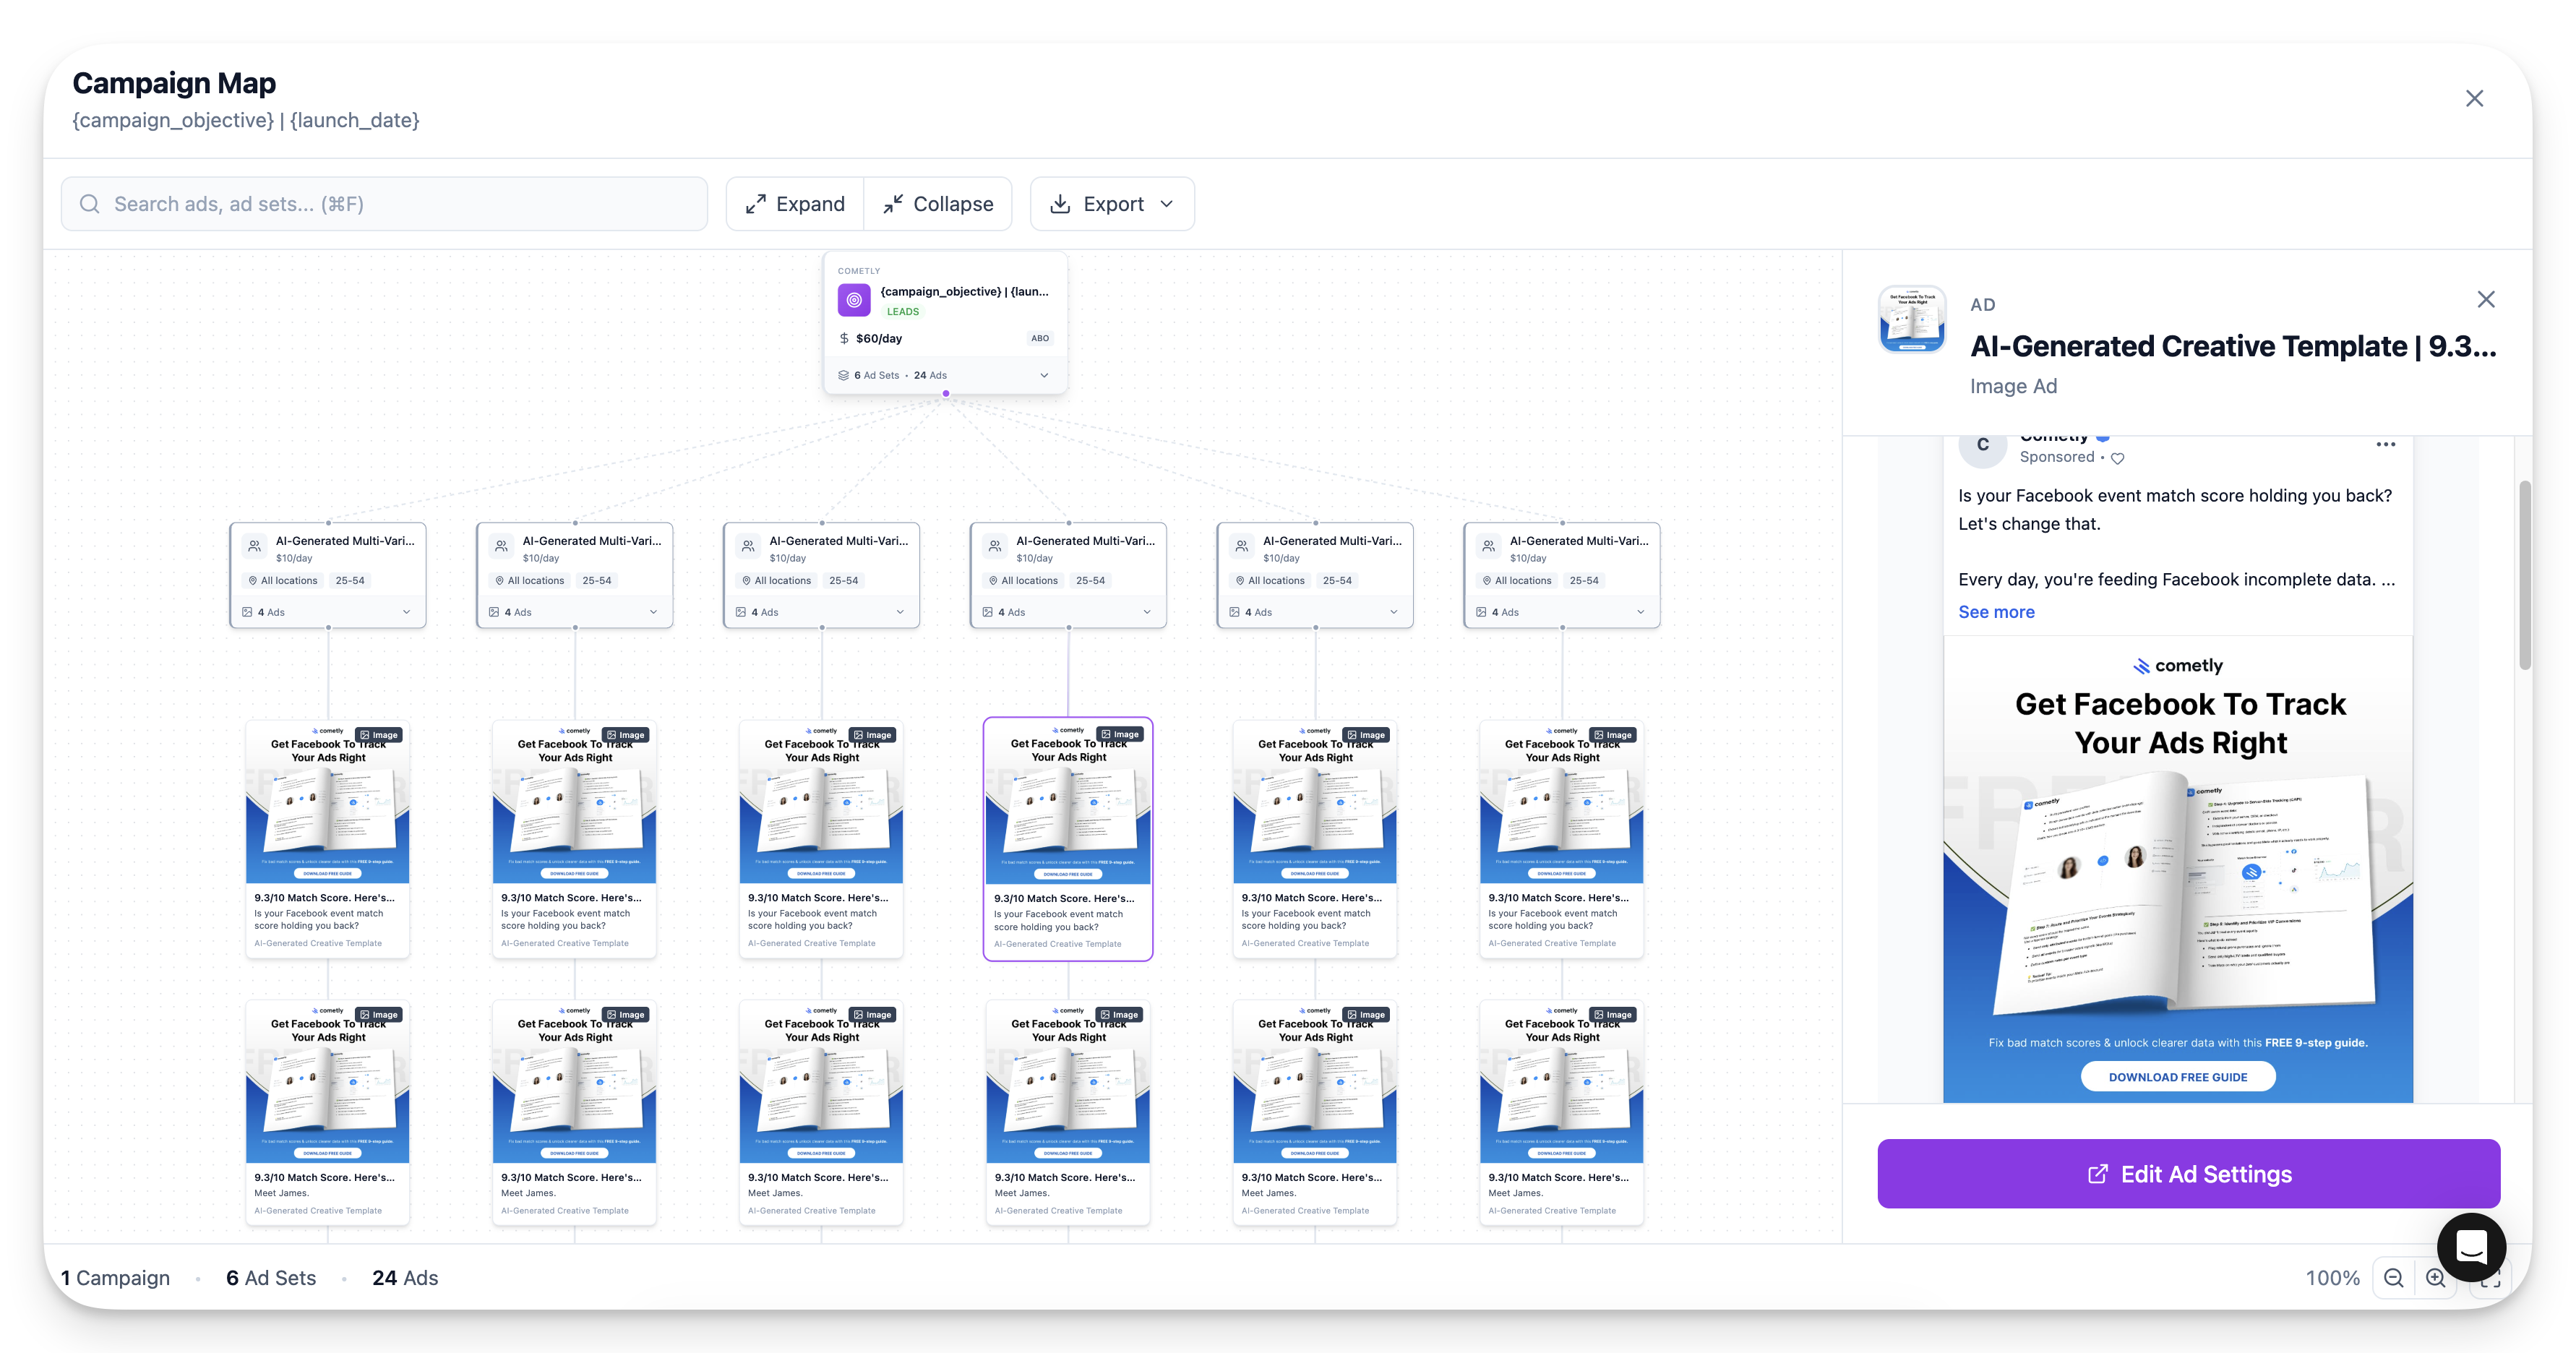Click the zoom in magnifier icon
The height and width of the screenshot is (1353, 2576).
click(2435, 1277)
